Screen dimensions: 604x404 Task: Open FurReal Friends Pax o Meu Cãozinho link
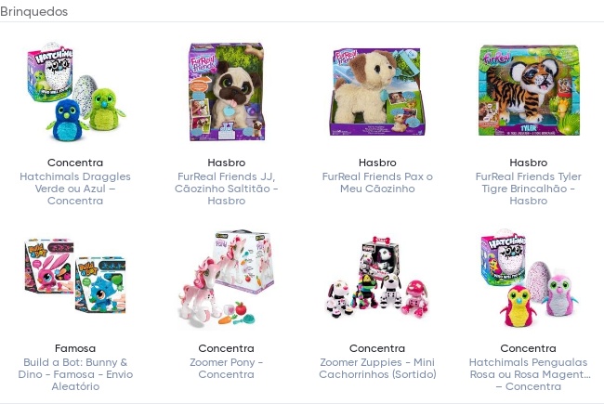pos(377,183)
